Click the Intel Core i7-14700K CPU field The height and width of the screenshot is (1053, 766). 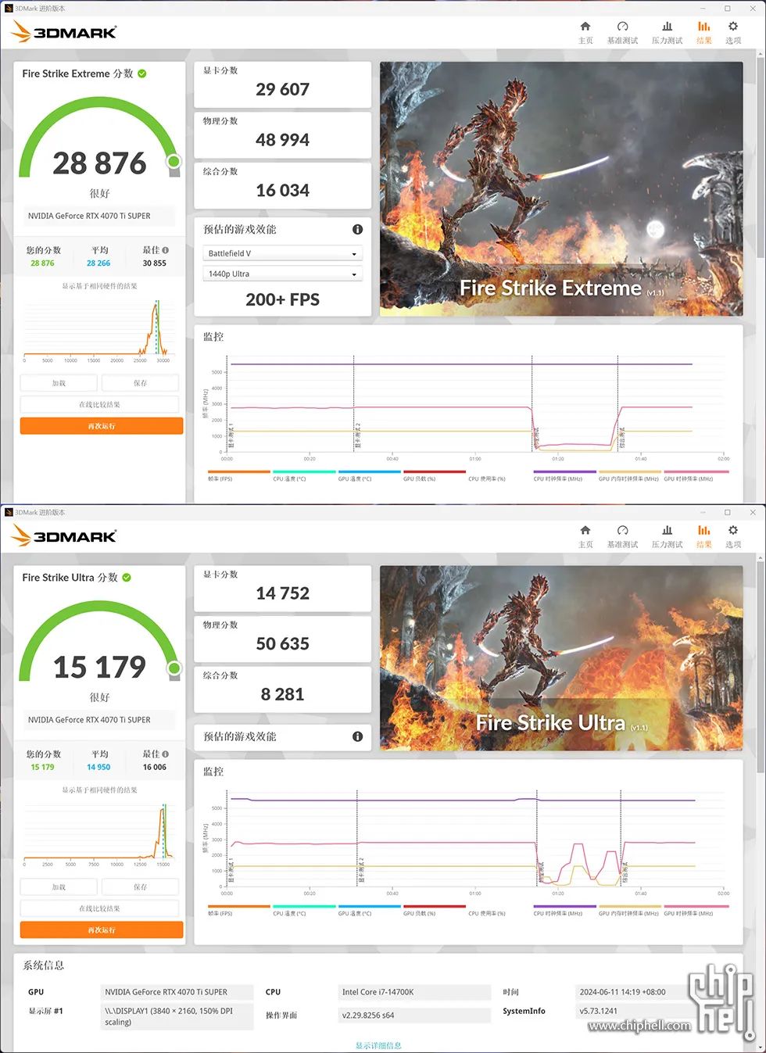[x=414, y=992]
